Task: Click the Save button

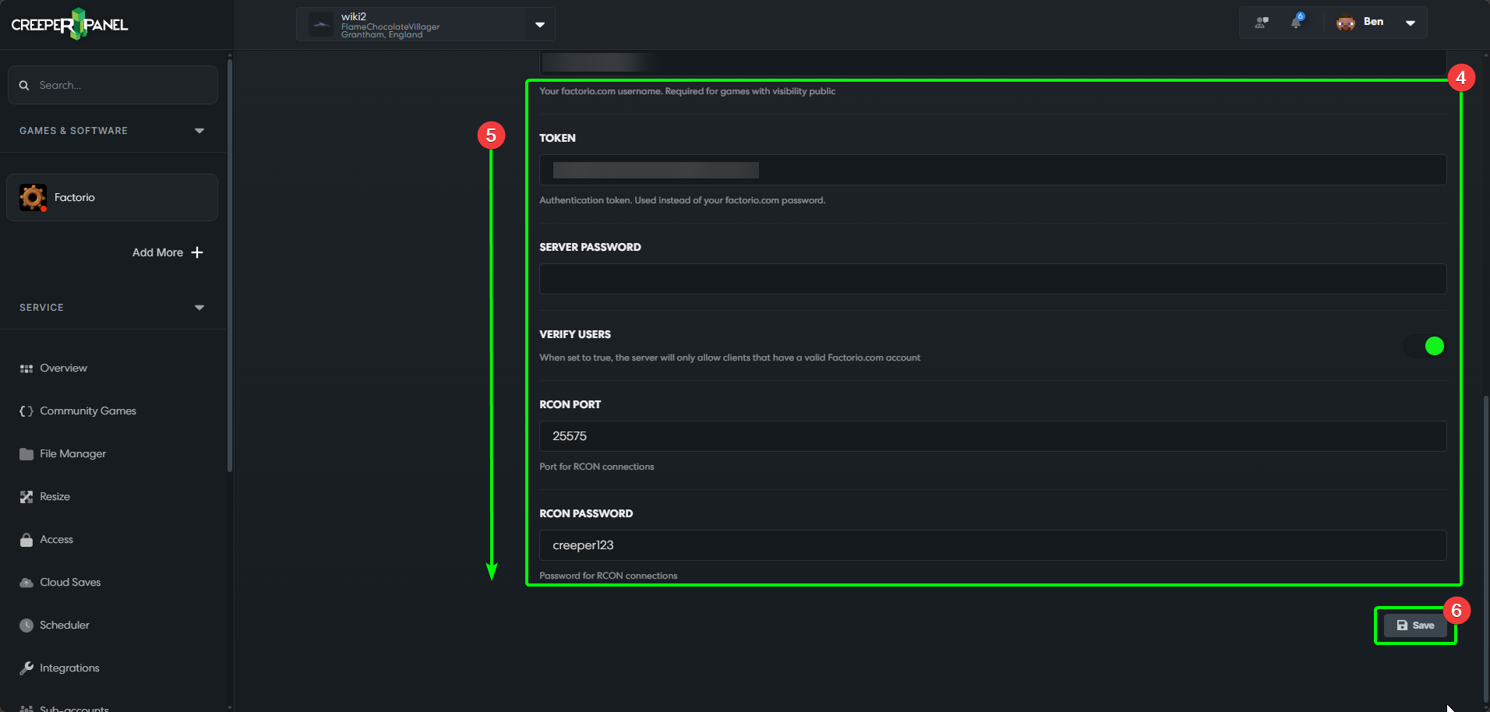Action: (1414, 625)
